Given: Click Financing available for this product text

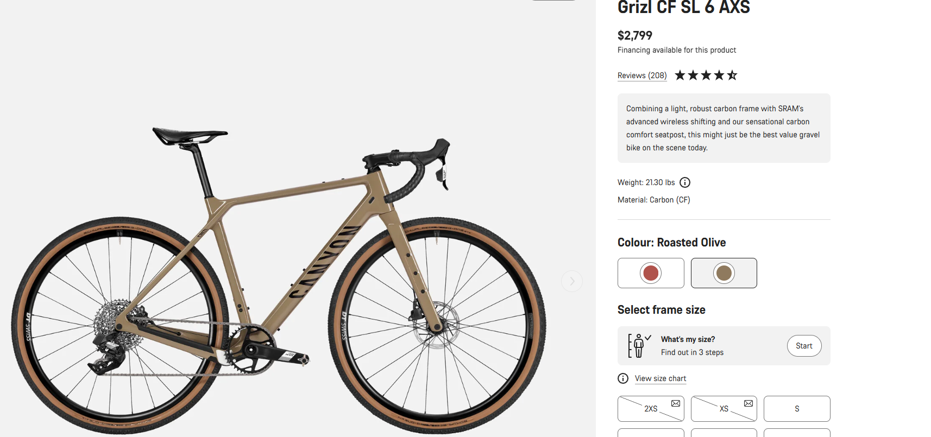Looking at the screenshot, I should click(x=677, y=50).
